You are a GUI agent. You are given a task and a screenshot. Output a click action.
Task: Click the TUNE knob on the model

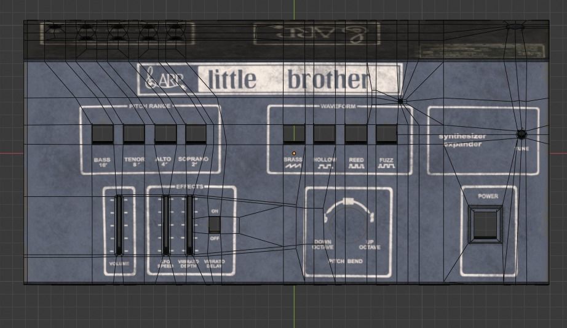521,134
